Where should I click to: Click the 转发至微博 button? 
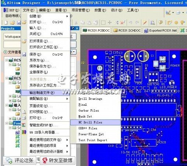click(57, 161)
